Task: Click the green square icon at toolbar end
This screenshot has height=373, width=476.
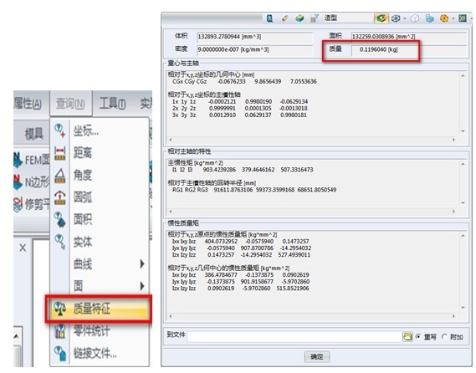Action: click(x=463, y=18)
